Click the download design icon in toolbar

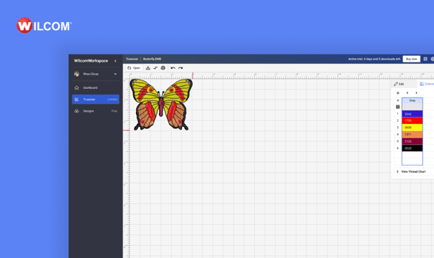(148, 68)
